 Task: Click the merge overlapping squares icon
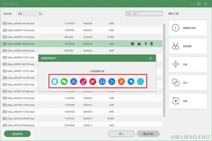click(x=175, y=82)
